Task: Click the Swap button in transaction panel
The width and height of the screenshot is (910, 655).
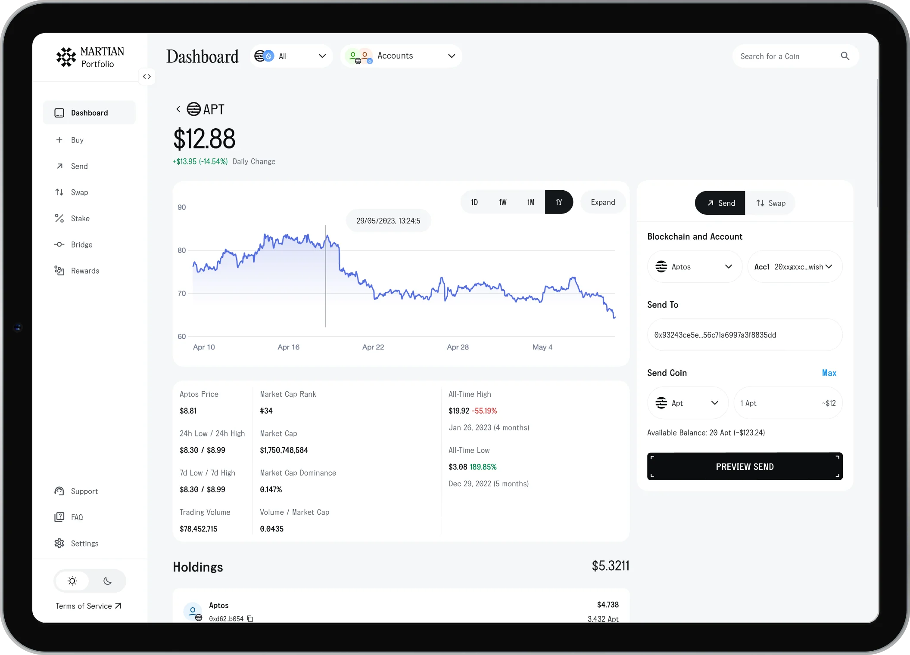Action: (x=770, y=203)
